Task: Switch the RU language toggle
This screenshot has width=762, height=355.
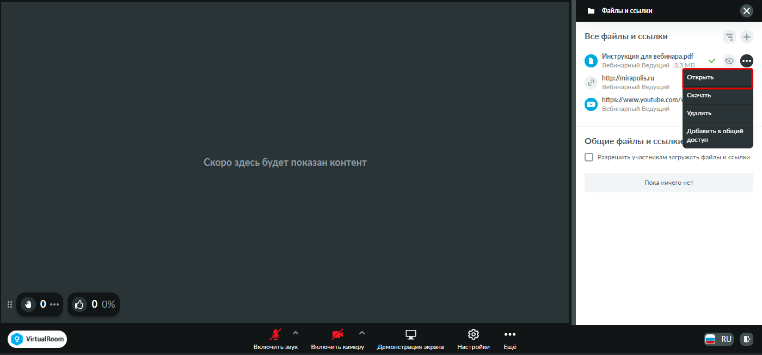Action: [x=719, y=339]
